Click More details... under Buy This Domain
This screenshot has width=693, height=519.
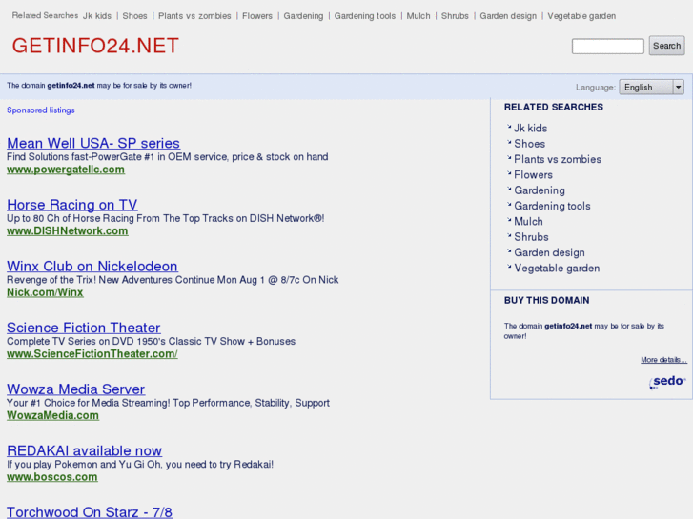coord(663,360)
